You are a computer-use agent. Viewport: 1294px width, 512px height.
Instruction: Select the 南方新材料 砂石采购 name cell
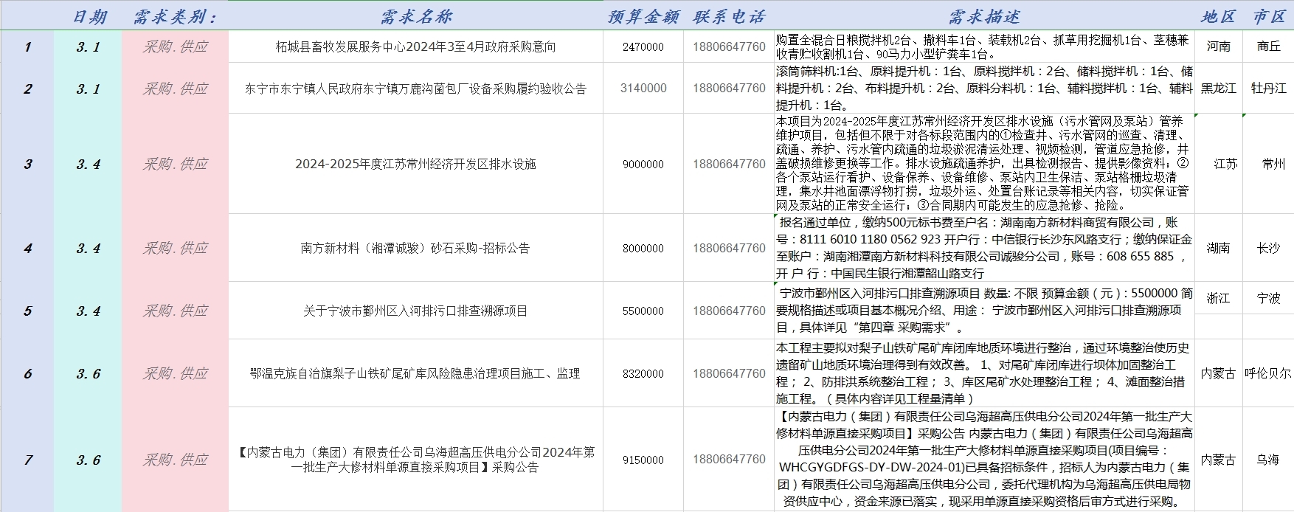415,249
